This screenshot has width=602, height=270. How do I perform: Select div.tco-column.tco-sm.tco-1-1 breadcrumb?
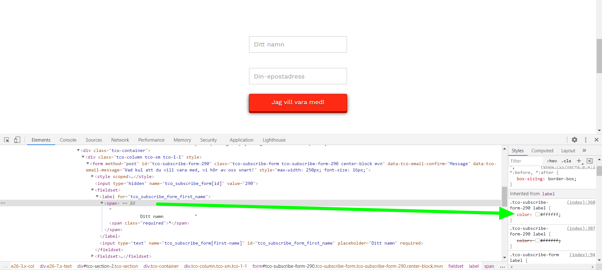tap(216, 266)
